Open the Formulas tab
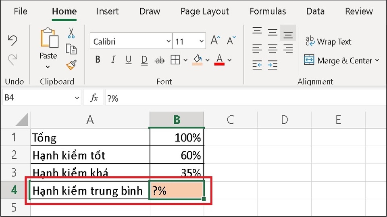 [268, 11]
